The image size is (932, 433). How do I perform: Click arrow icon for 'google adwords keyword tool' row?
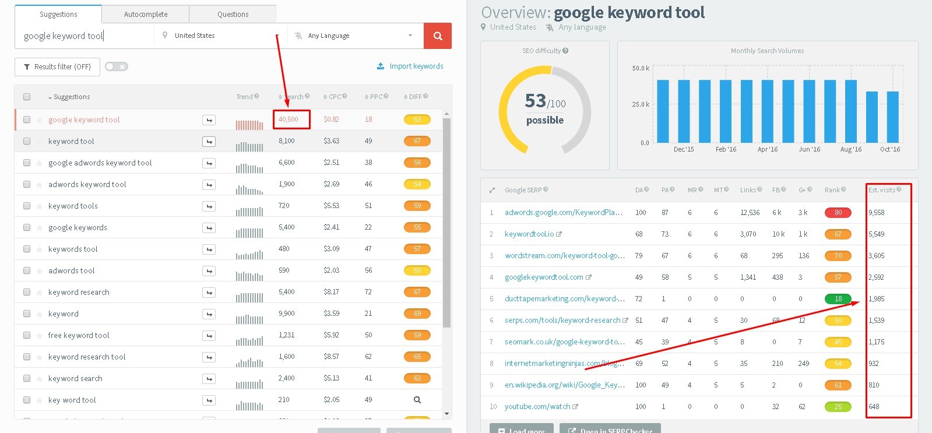pos(209,163)
